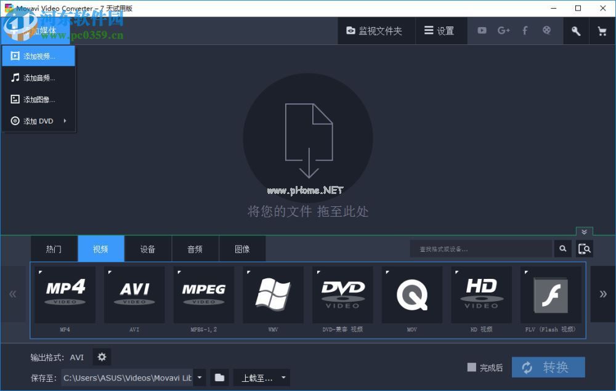Enable the 完成后 checkbox

471,367
